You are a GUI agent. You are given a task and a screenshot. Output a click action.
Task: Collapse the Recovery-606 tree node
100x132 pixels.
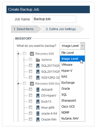tap(18, 54)
